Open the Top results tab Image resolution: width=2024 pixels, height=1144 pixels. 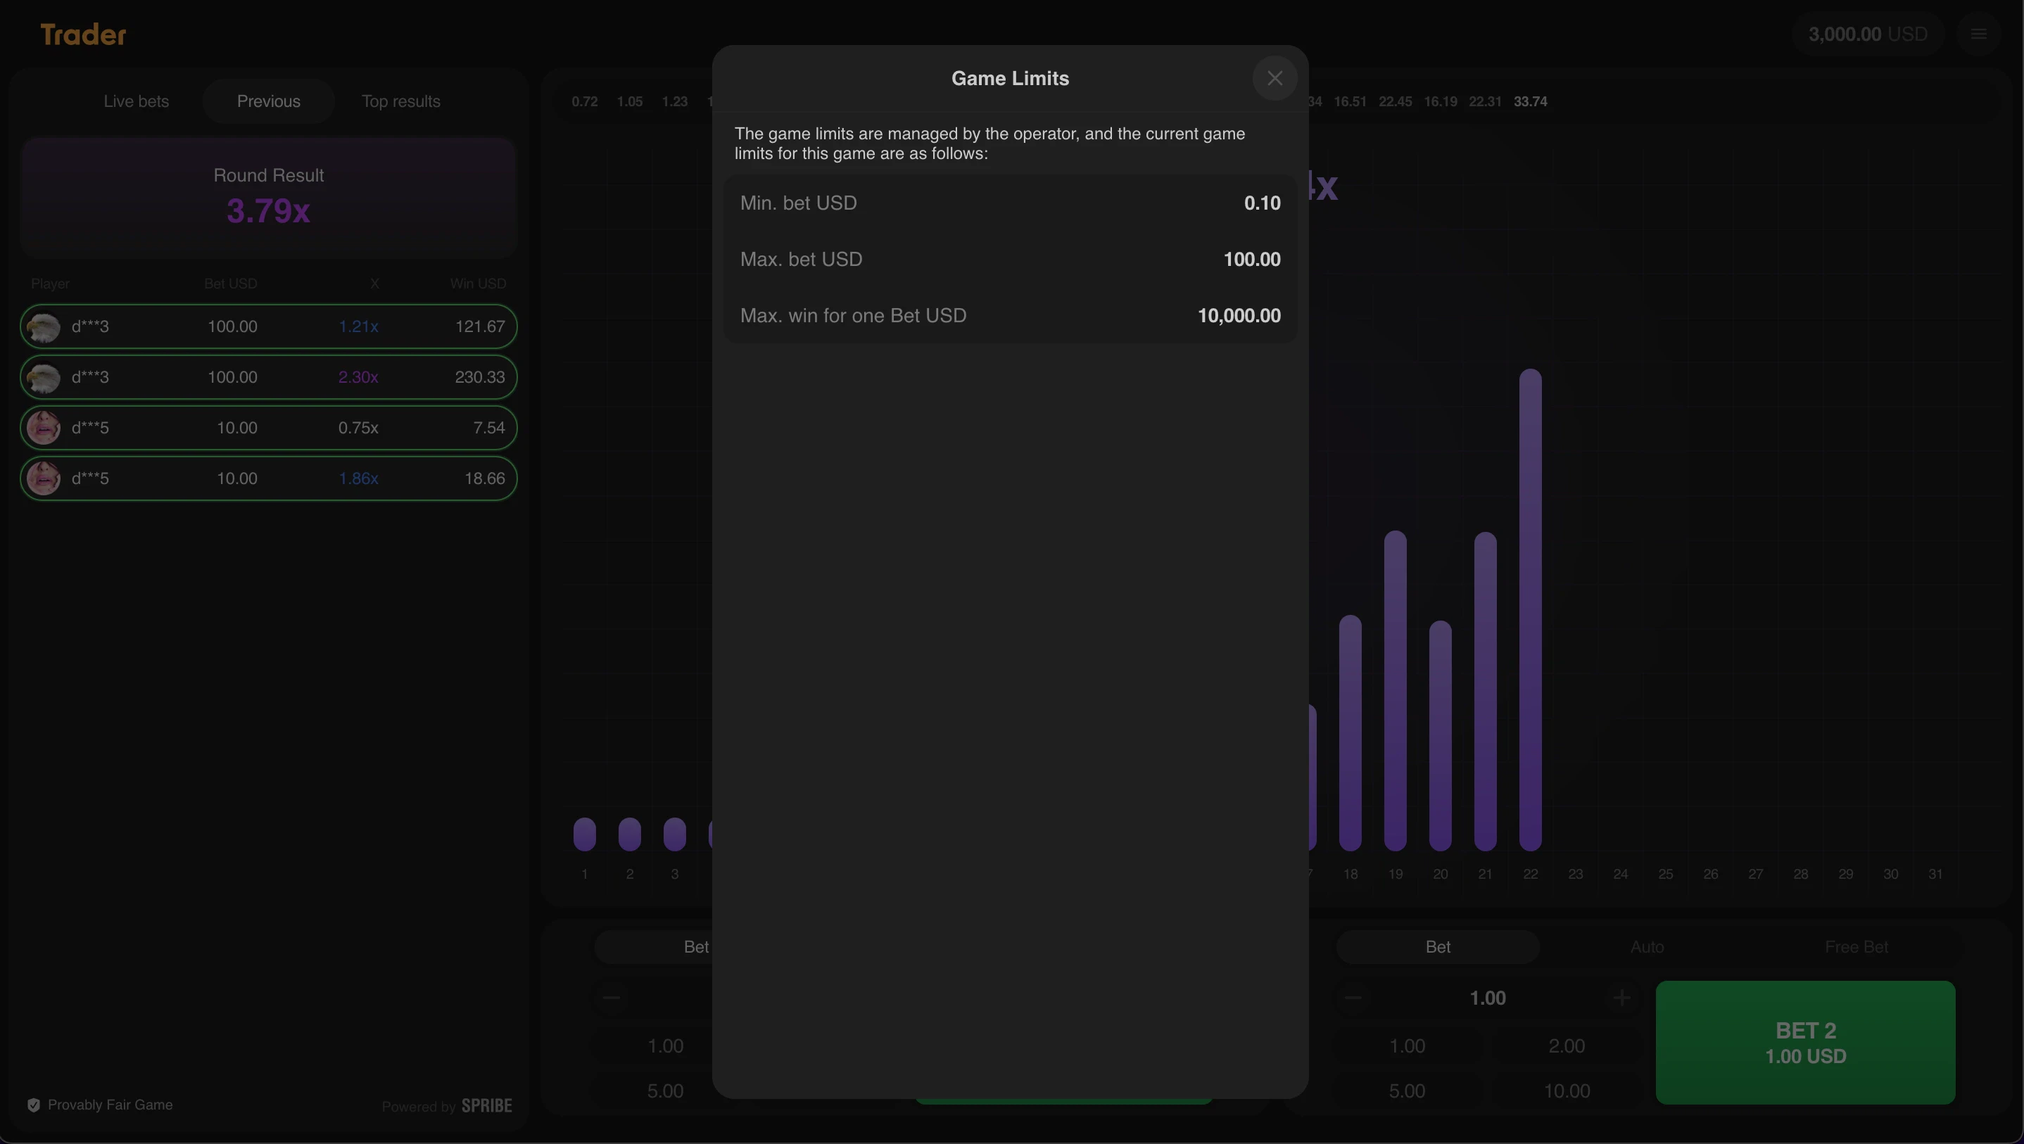400,101
